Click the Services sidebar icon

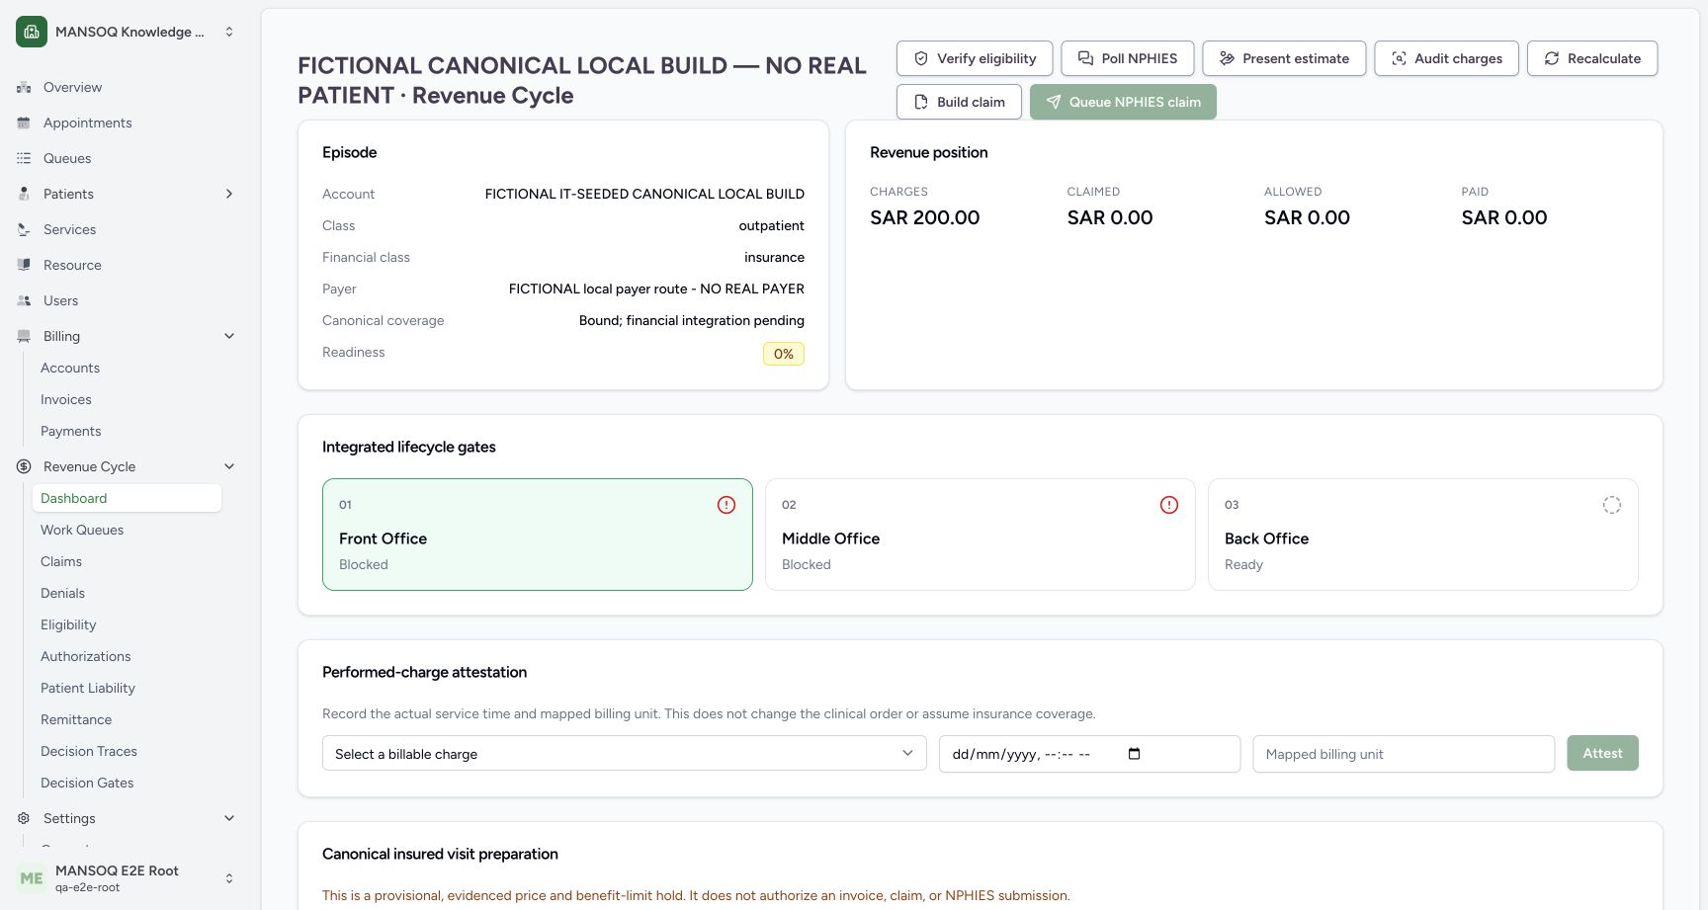pos(24,229)
